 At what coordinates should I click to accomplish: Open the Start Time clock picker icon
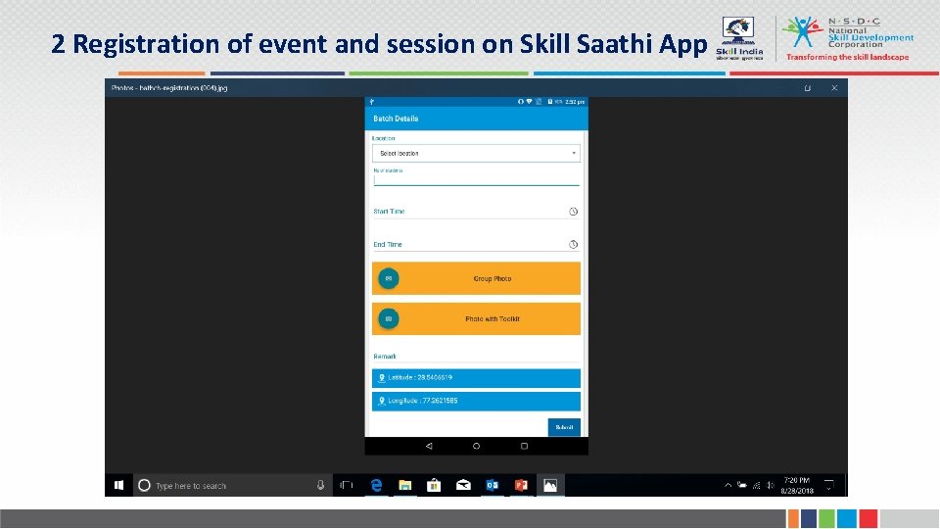(573, 212)
